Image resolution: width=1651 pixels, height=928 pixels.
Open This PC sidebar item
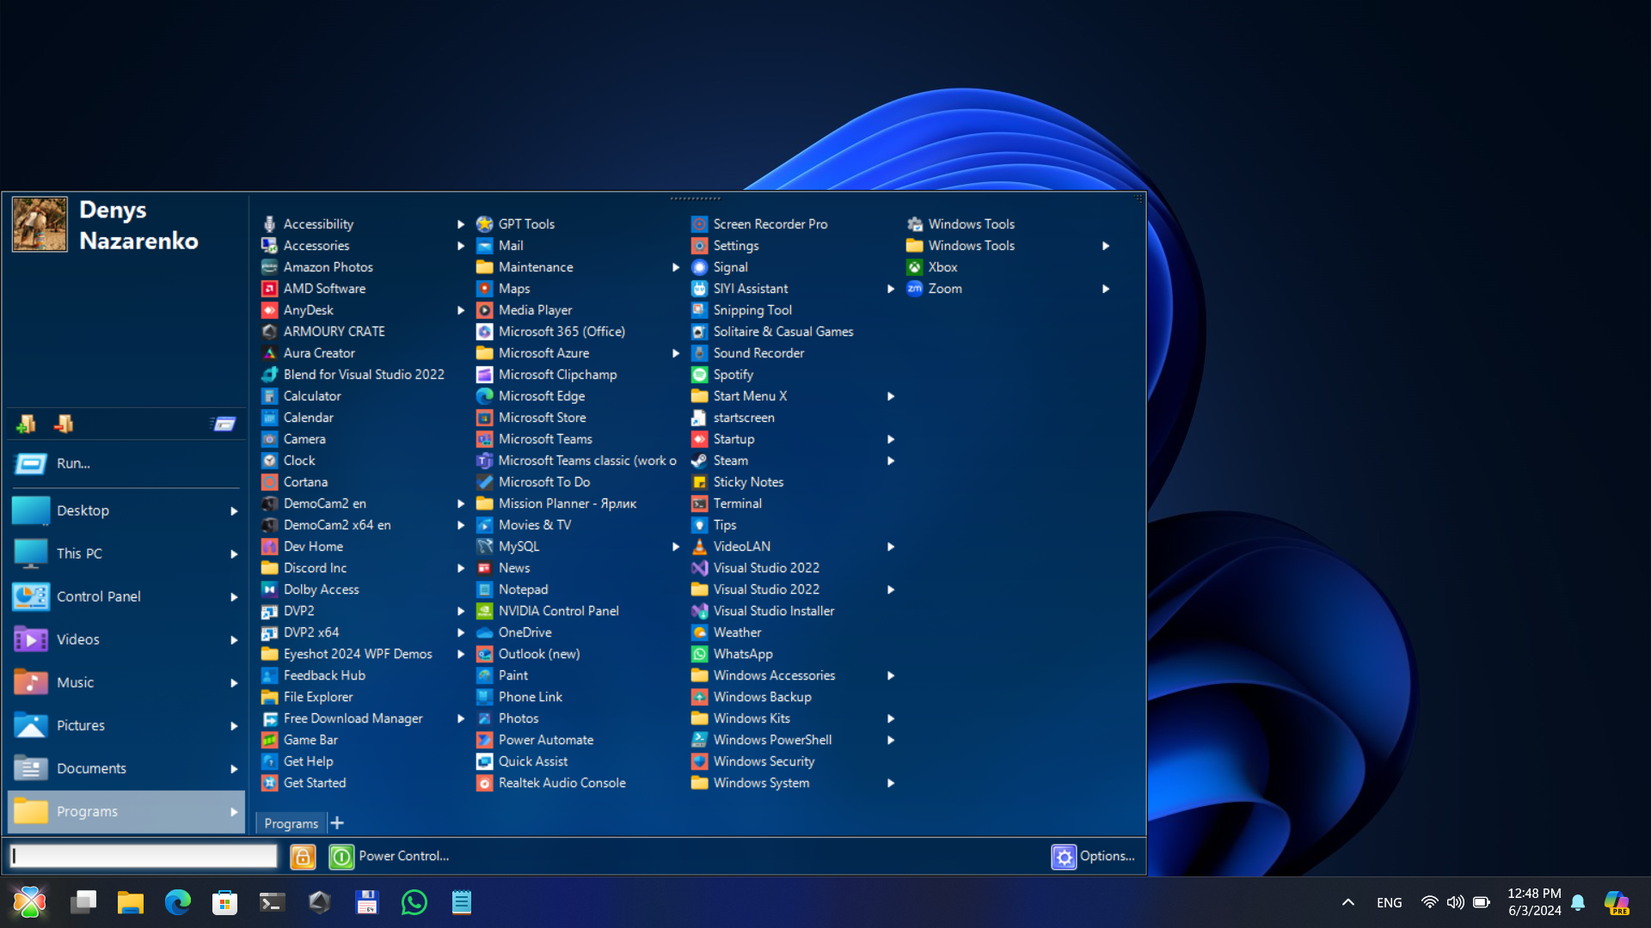click(x=126, y=553)
